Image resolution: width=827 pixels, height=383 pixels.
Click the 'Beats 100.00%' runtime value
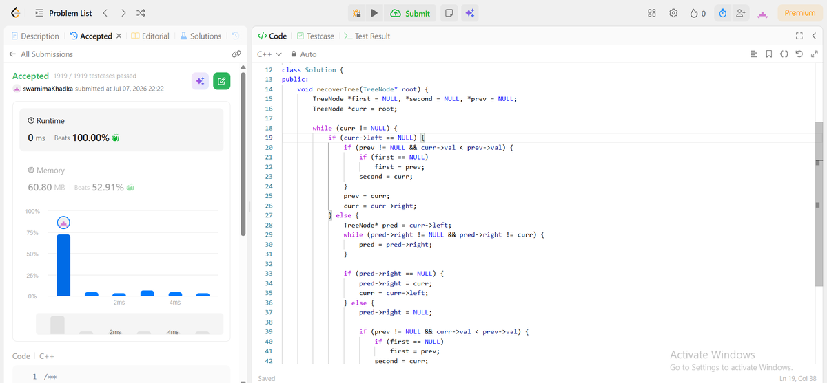(x=87, y=138)
